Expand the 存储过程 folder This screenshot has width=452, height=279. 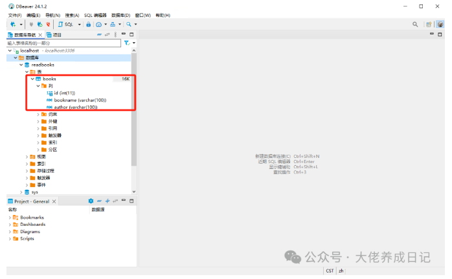click(x=27, y=171)
